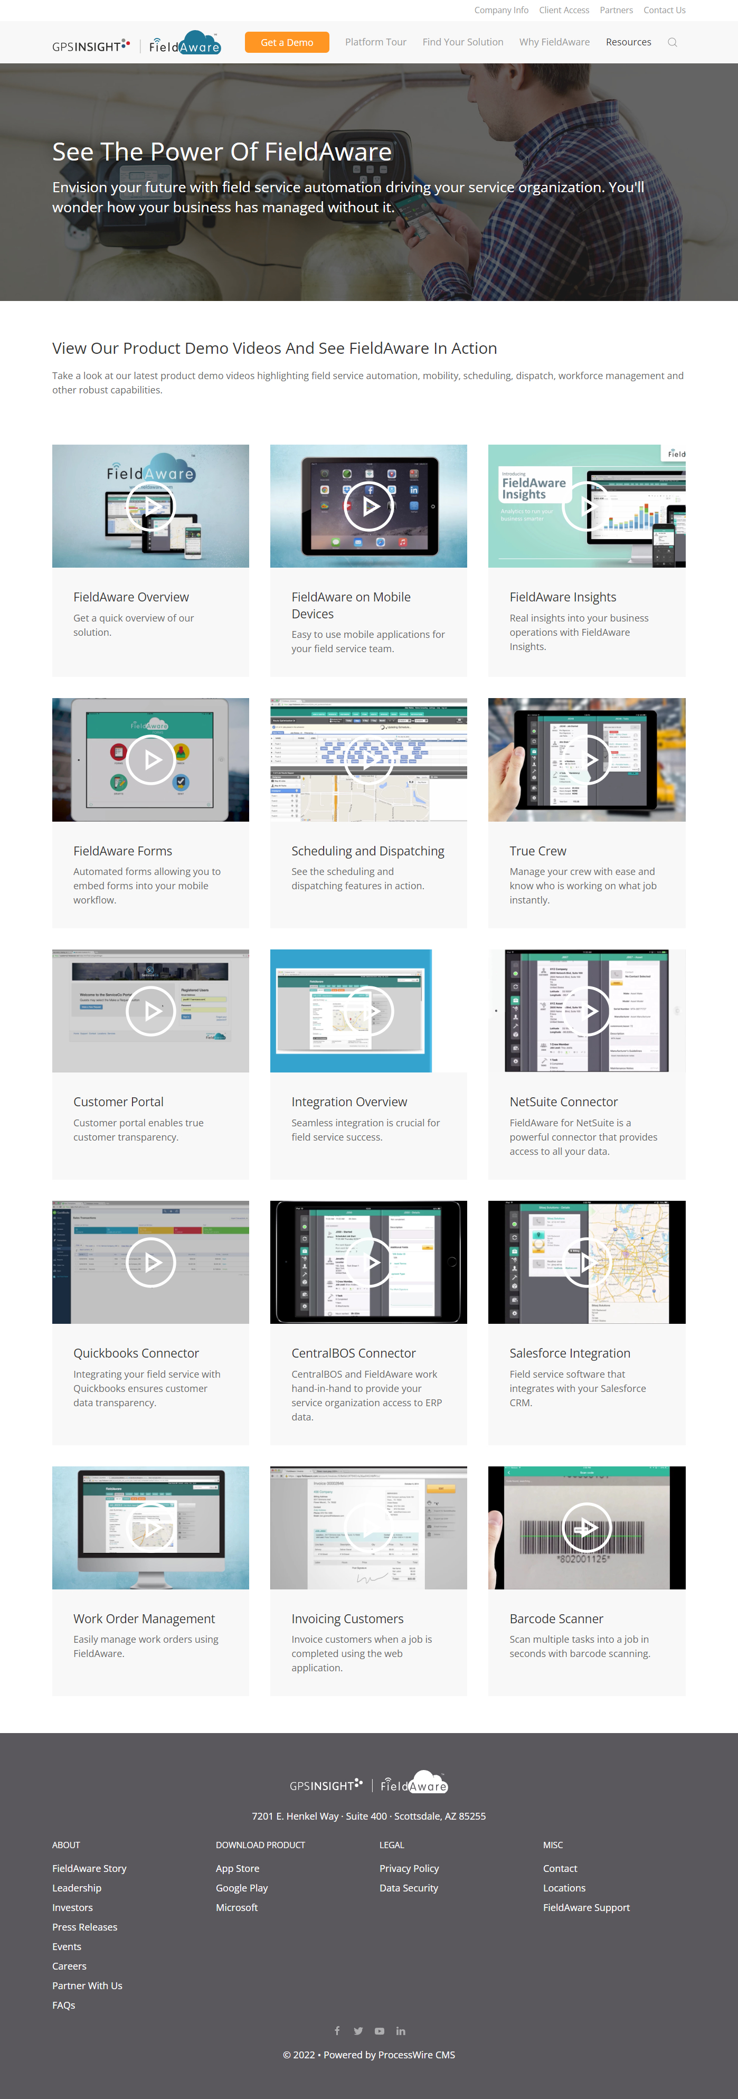Play the True Crew video
Image resolution: width=738 pixels, height=2099 pixels.
(586, 759)
